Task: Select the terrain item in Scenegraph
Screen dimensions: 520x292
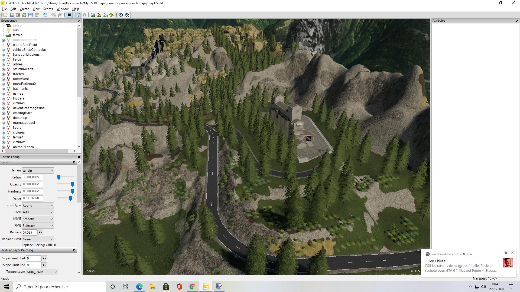Action: click(18, 35)
